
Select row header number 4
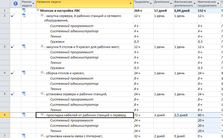[x=5, y=73]
